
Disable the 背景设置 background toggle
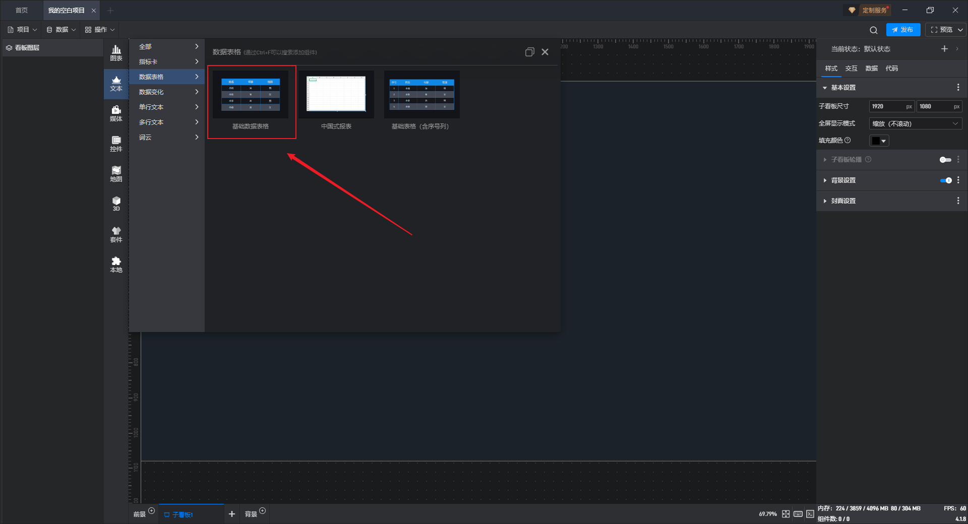[x=945, y=180]
